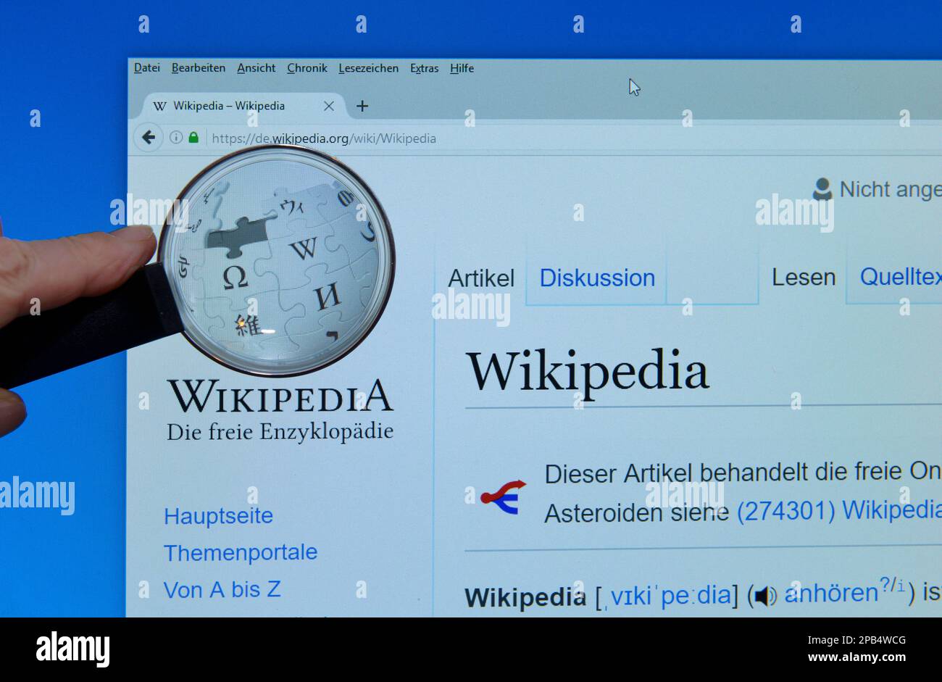Click the speaker audio icon
Screen dimensions: 942x682
point(765,596)
